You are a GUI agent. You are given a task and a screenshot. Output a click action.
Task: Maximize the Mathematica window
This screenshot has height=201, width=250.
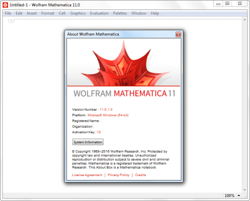227,3
